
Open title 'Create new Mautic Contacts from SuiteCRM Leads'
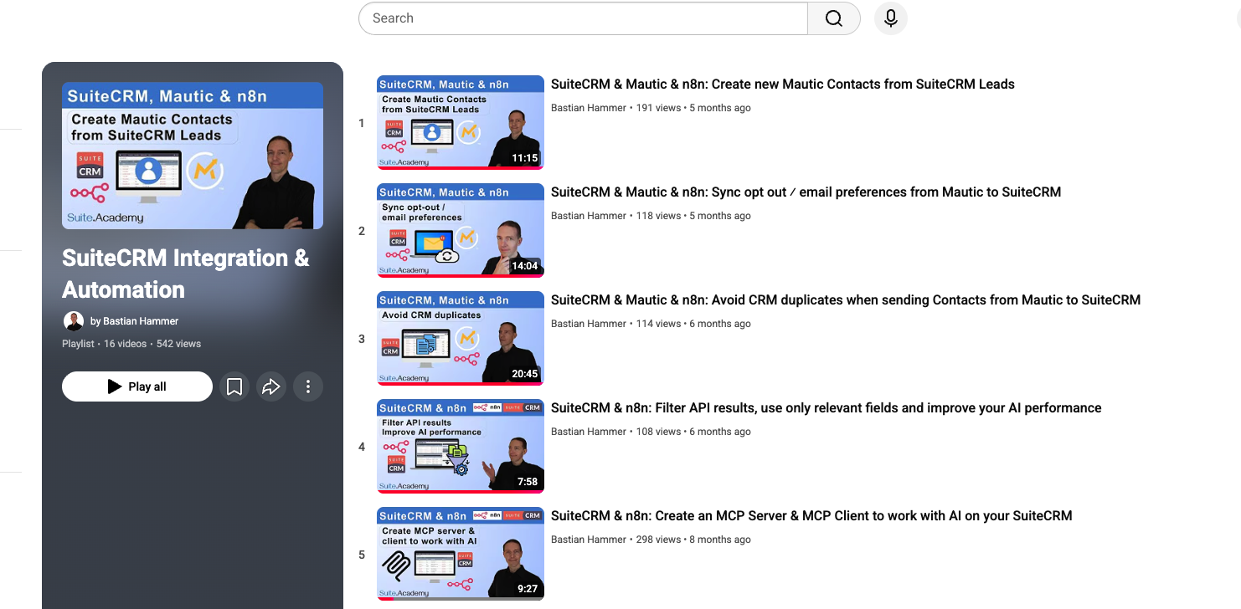pyautogui.click(x=783, y=84)
